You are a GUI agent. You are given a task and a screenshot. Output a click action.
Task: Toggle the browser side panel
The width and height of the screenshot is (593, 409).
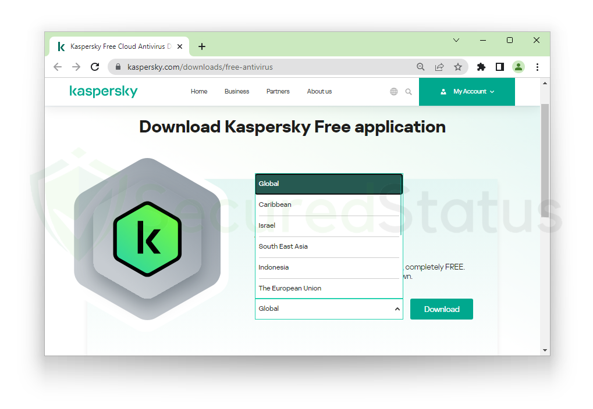tap(499, 67)
